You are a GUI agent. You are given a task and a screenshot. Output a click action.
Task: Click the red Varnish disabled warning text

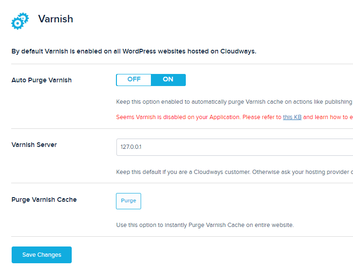[234, 117]
